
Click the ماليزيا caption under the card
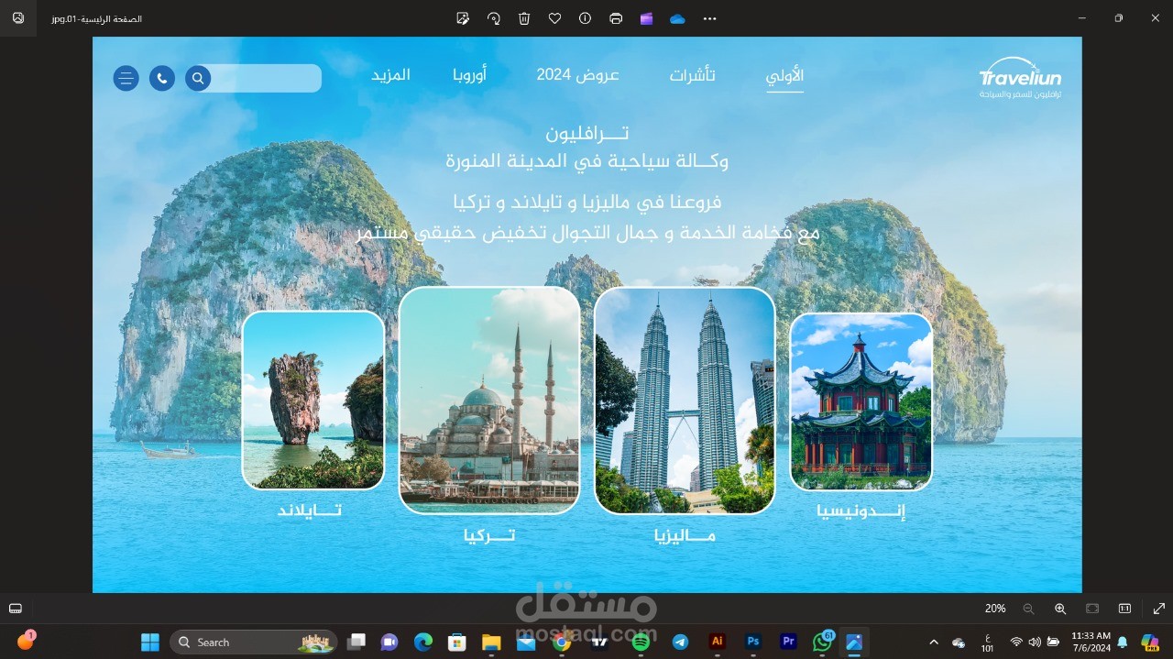click(685, 535)
